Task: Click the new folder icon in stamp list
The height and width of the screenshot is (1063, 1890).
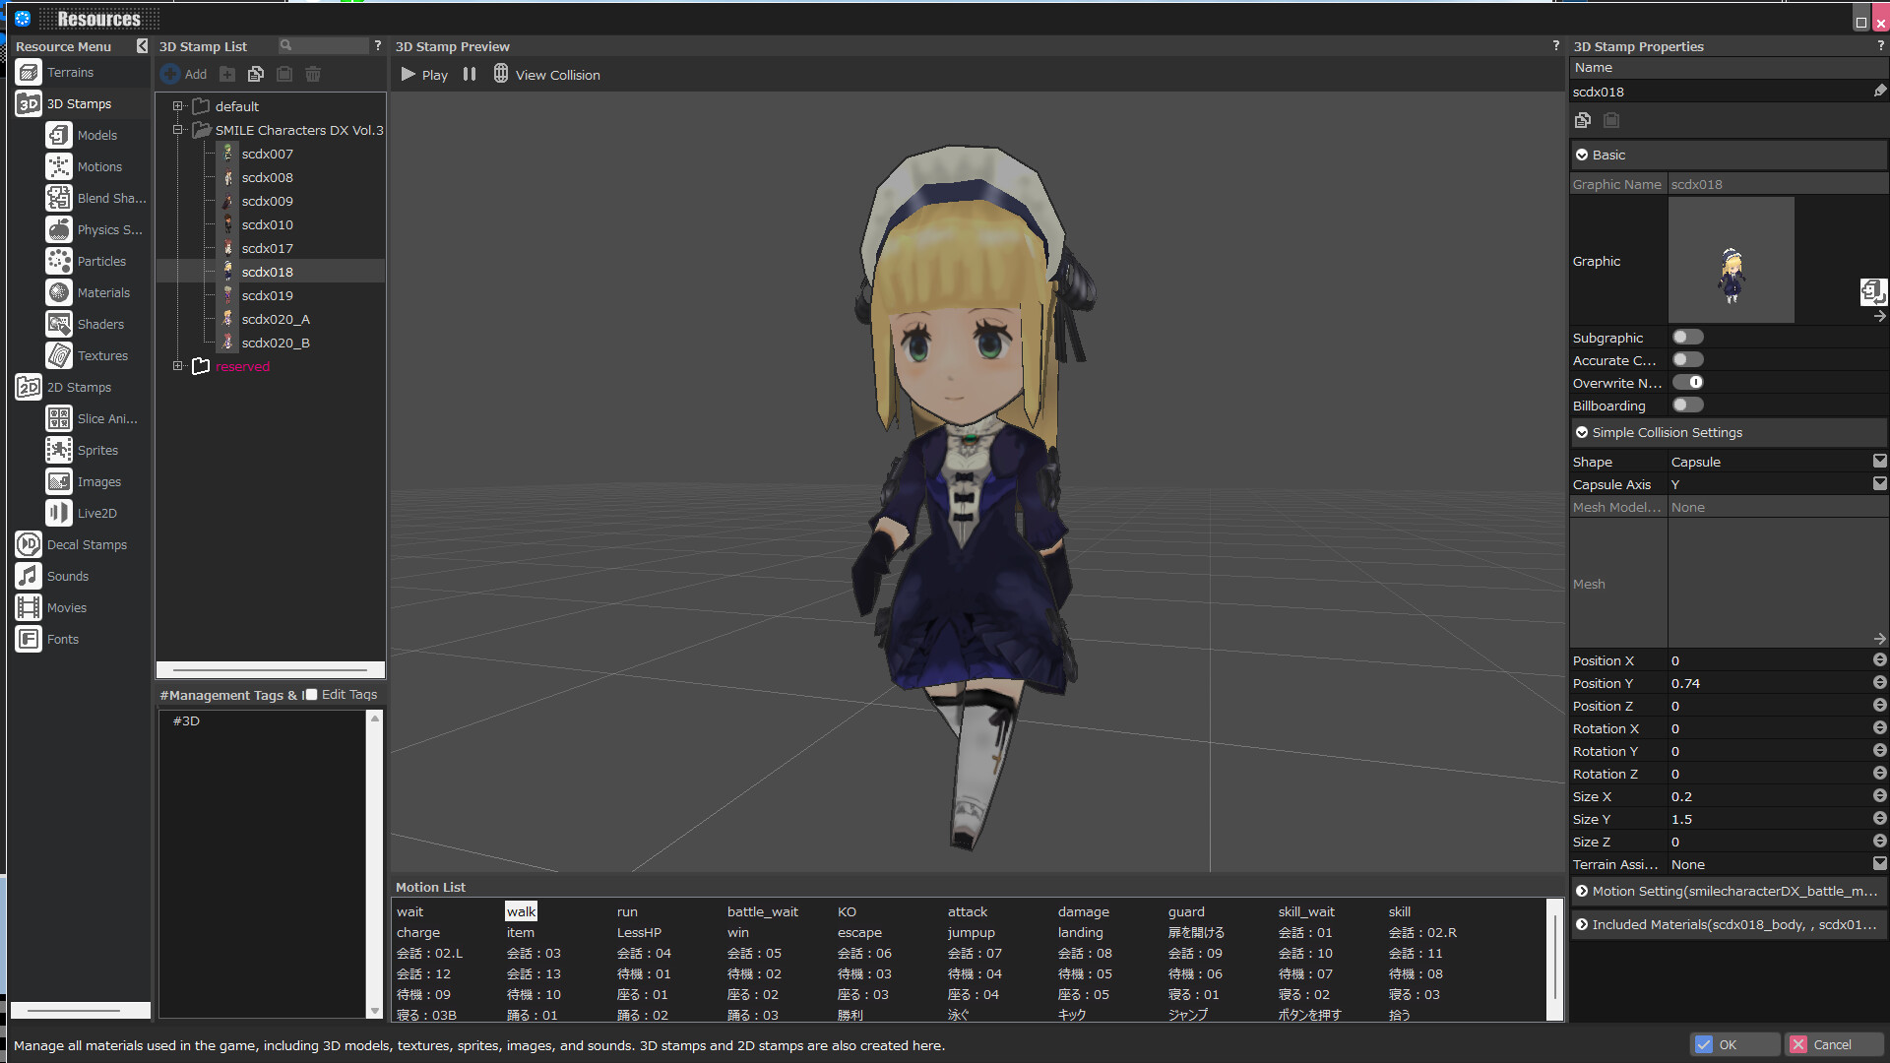Action: (x=227, y=74)
